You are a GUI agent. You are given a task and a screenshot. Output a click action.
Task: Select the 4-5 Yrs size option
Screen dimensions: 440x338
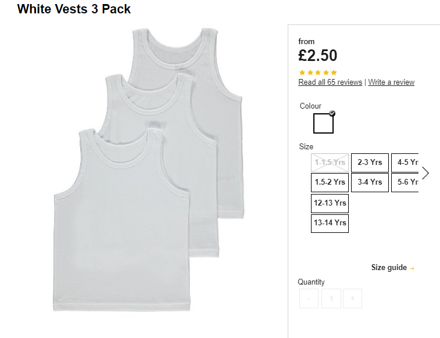[405, 163]
